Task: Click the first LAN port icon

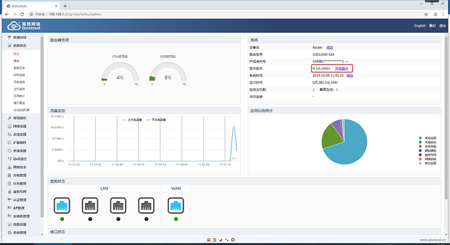Action: click(x=61, y=205)
